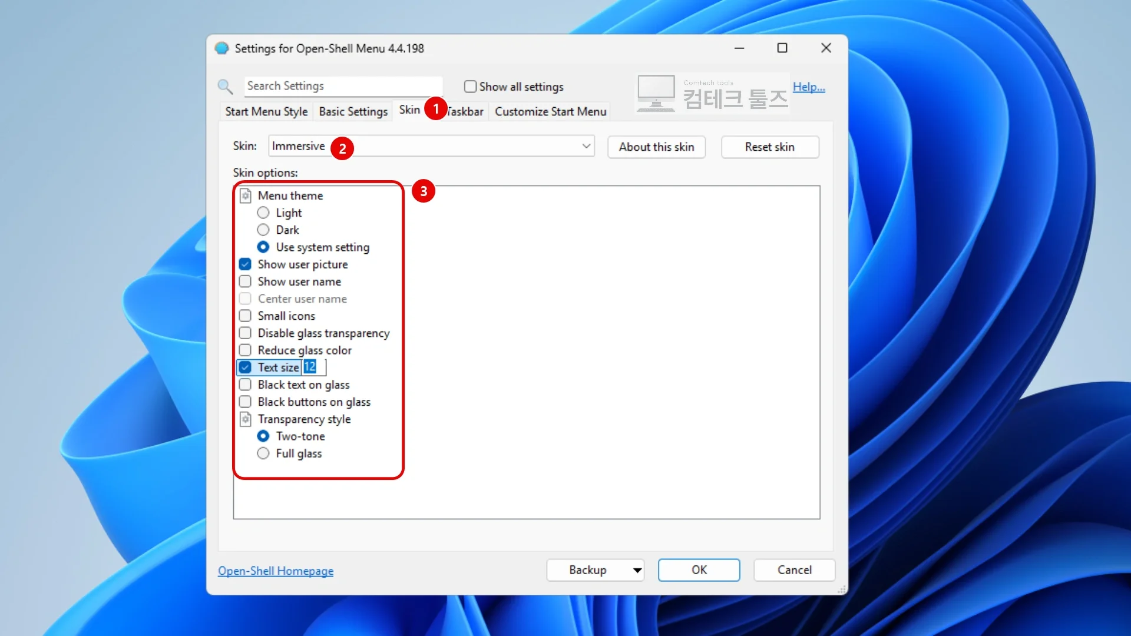1131x636 pixels.
Task: Select the Light menu theme
Action: (263, 213)
